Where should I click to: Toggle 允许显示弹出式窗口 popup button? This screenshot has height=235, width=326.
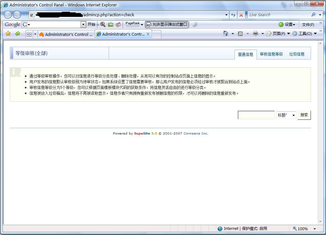pos(167,24)
